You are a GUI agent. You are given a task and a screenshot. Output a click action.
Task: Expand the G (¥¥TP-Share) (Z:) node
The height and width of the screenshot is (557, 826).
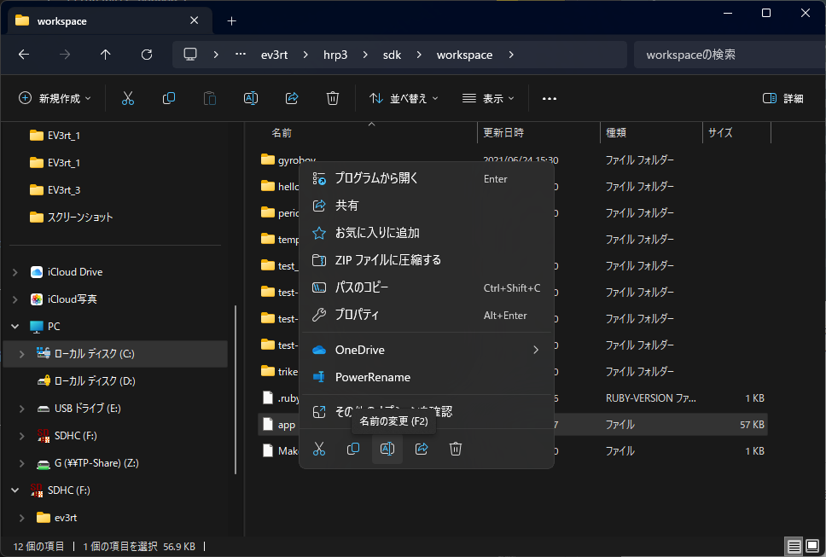pos(21,463)
